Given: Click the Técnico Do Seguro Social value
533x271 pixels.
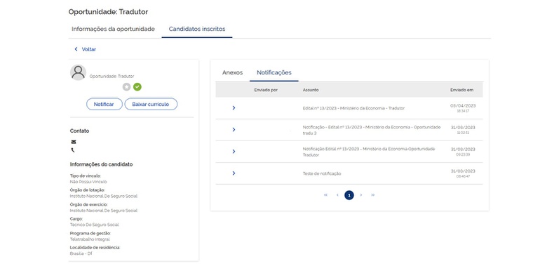Looking at the screenshot, I should coord(95,225).
